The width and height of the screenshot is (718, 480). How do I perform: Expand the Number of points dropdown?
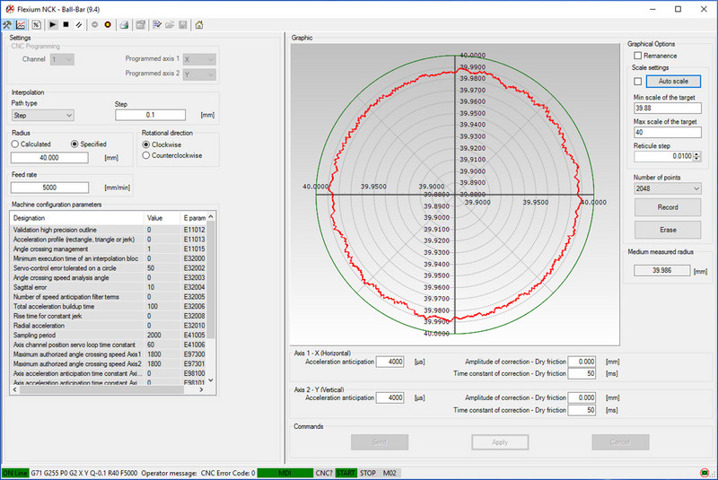666,189
